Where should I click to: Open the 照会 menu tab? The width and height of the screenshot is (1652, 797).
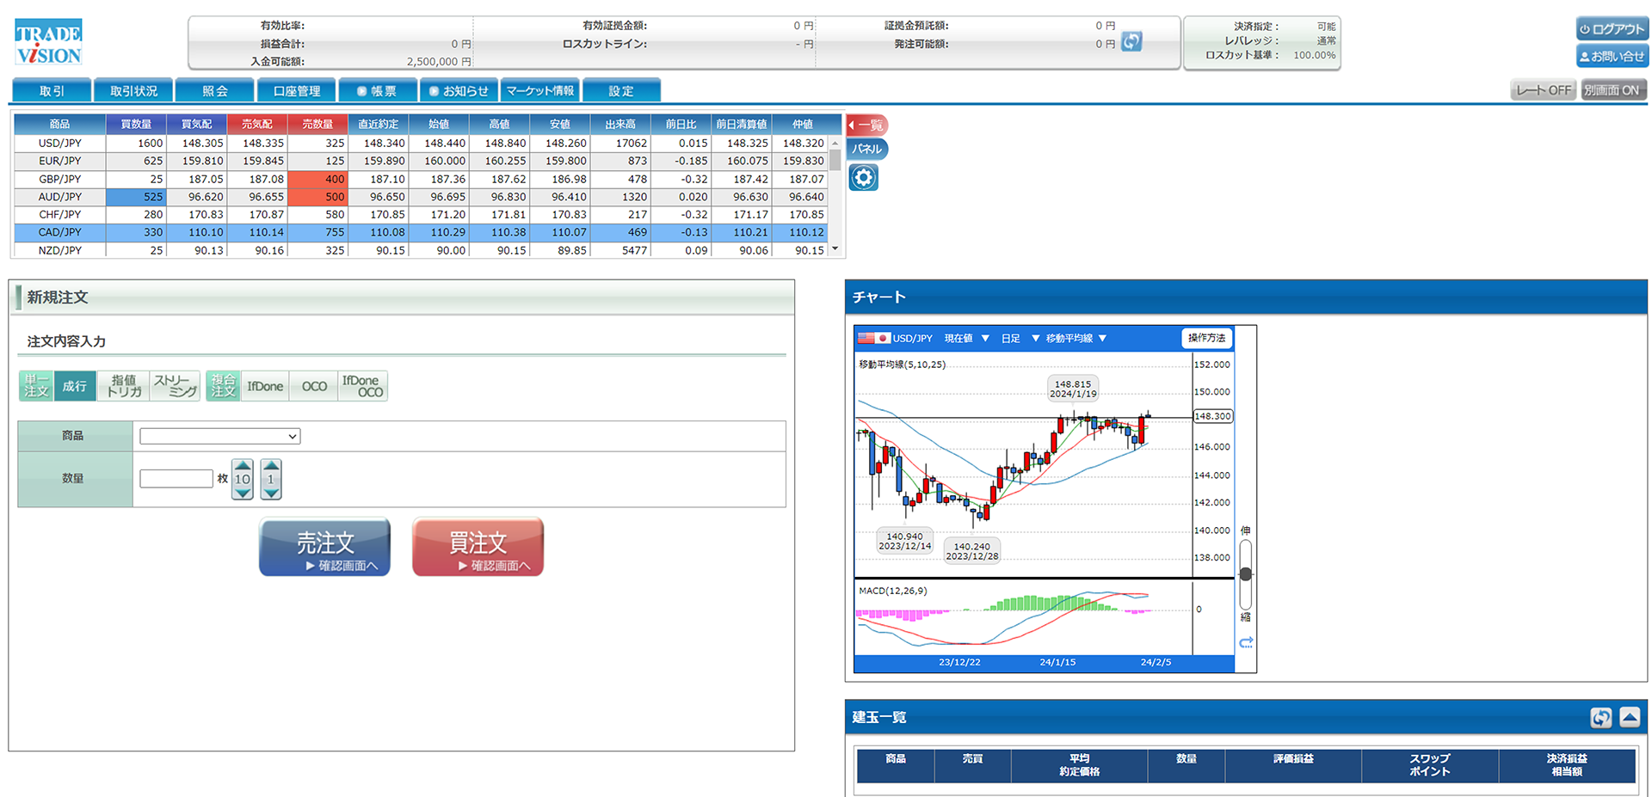(x=215, y=90)
